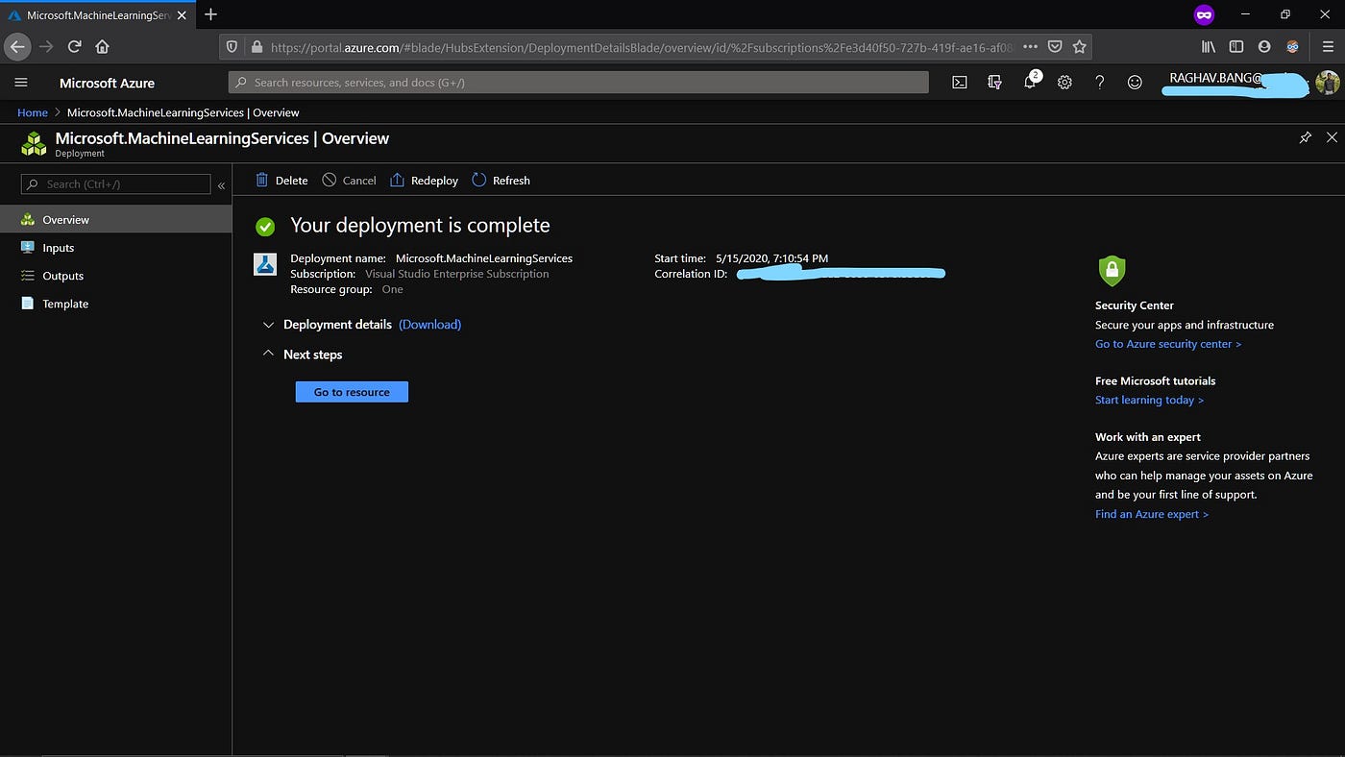Click the Visual Studio Enterprise Subscription text

[x=457, y=274]
